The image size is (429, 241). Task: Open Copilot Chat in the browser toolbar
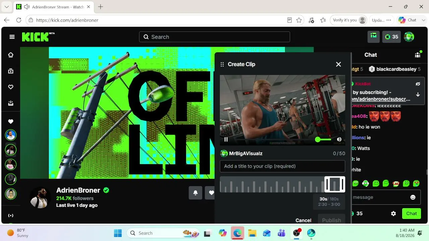point(407,20)
